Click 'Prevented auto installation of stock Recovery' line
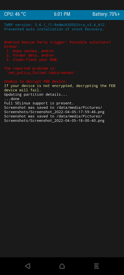124x275 pixels. click(54, 29)
